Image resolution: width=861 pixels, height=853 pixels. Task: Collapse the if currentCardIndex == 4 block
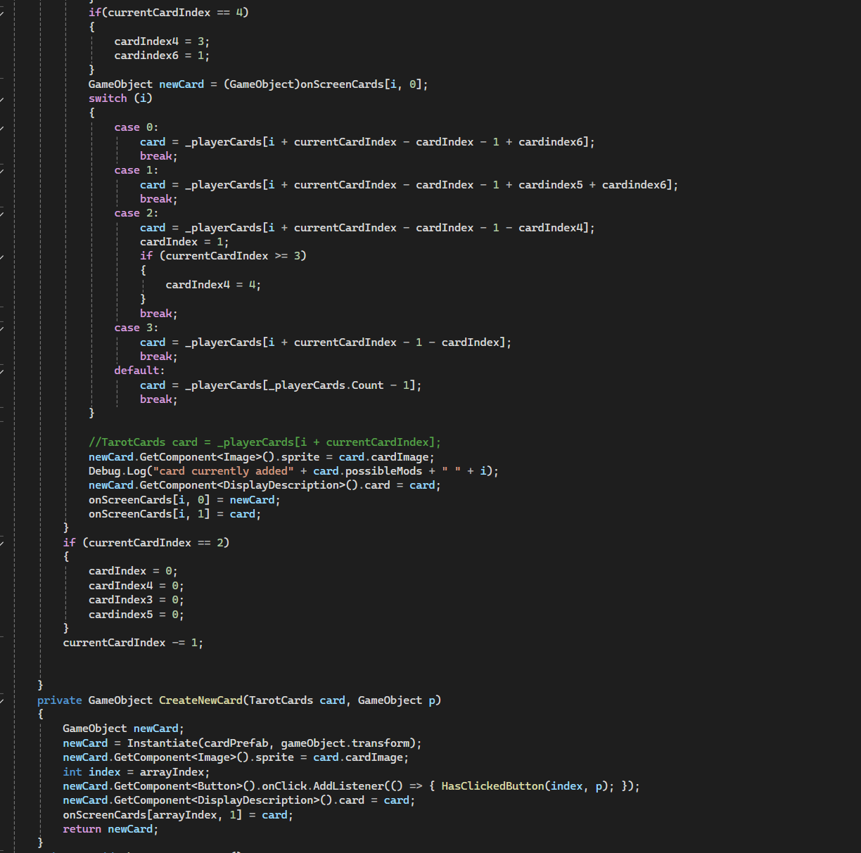point(2,13)
